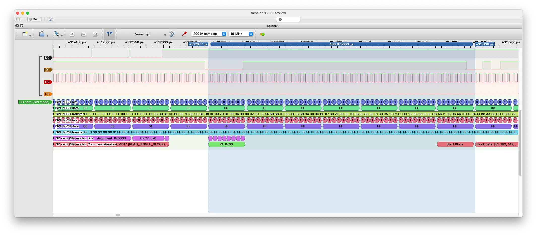Screen dimensions: 537x236
Task: Collapse the SPI: MISO bits row
Action: coord(54,102)
